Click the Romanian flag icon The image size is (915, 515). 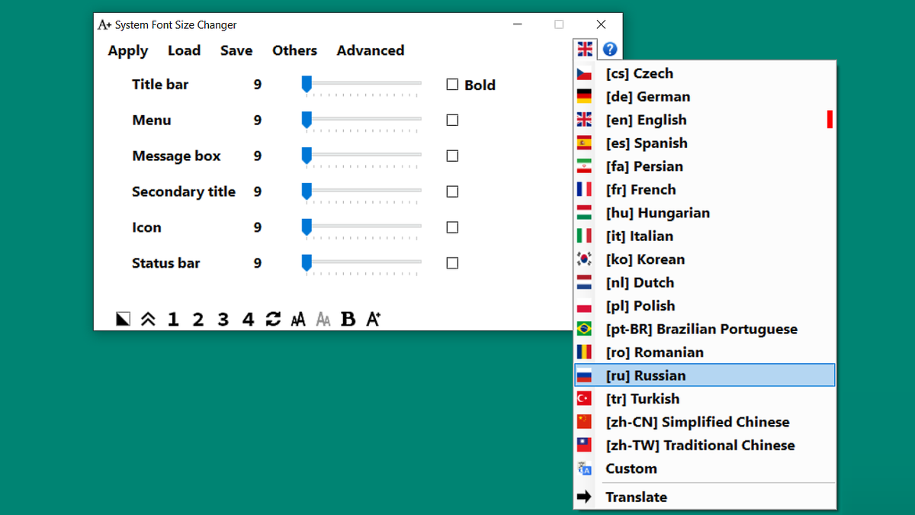tap(584, 352)
